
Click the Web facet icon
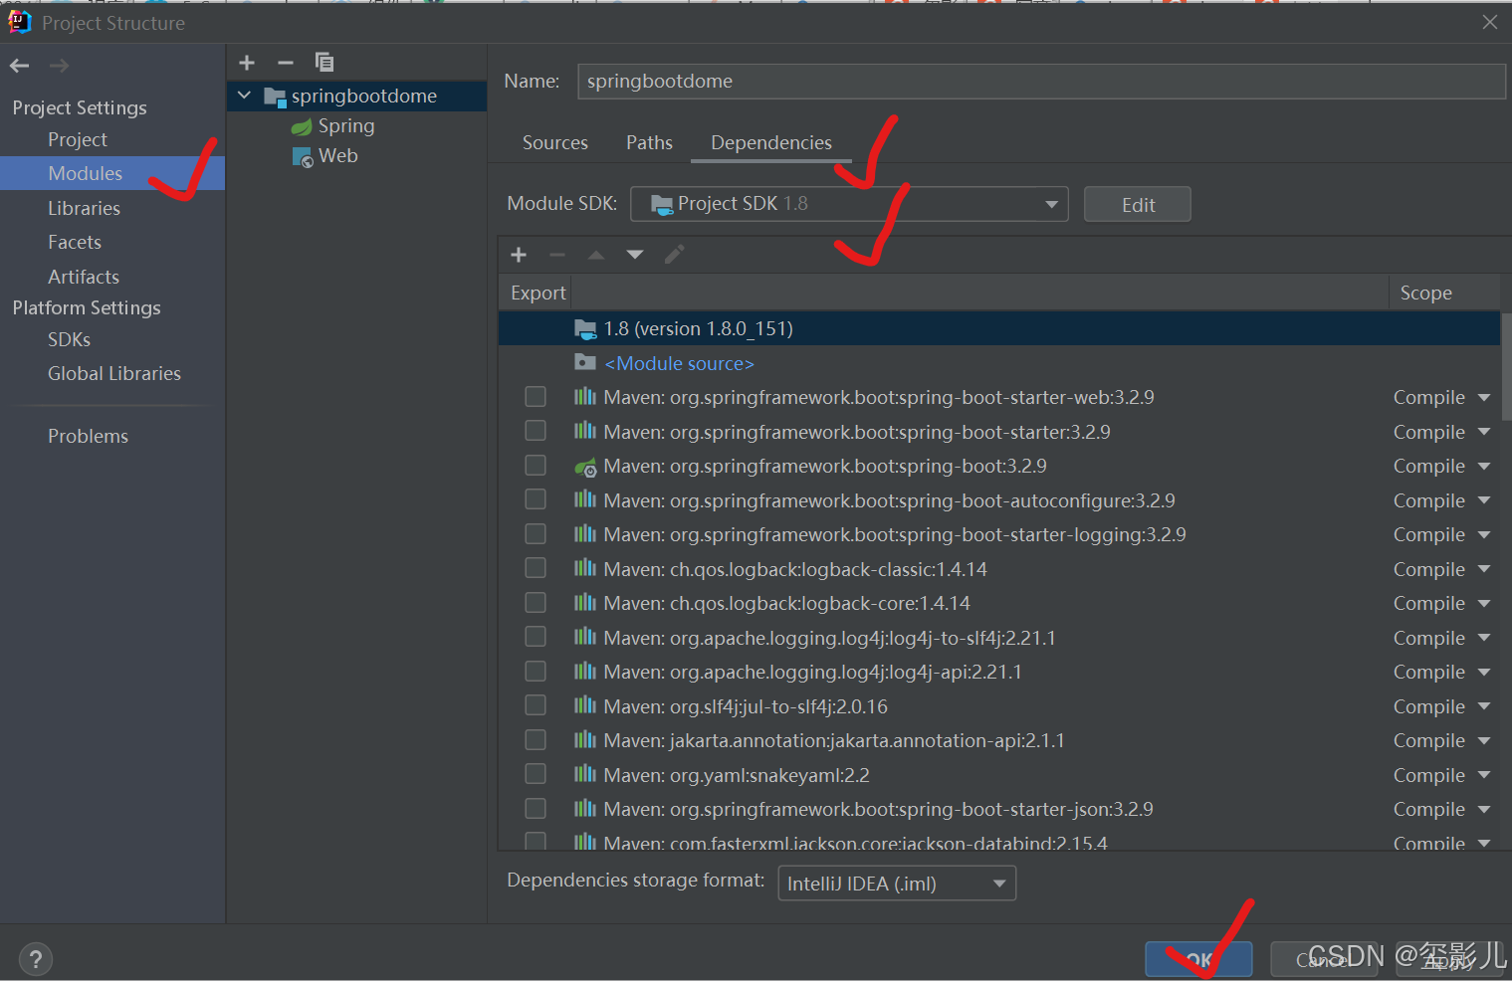point(303,157)
